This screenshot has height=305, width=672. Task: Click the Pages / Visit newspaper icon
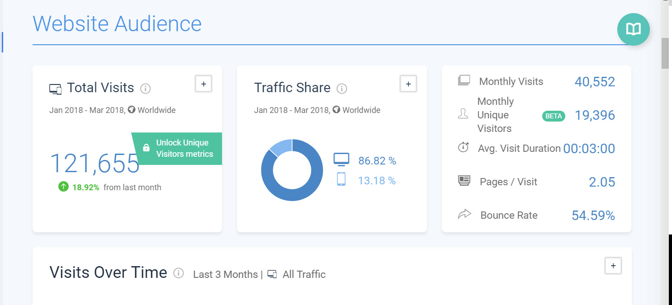pyautogui.click(x=464, y=181)
